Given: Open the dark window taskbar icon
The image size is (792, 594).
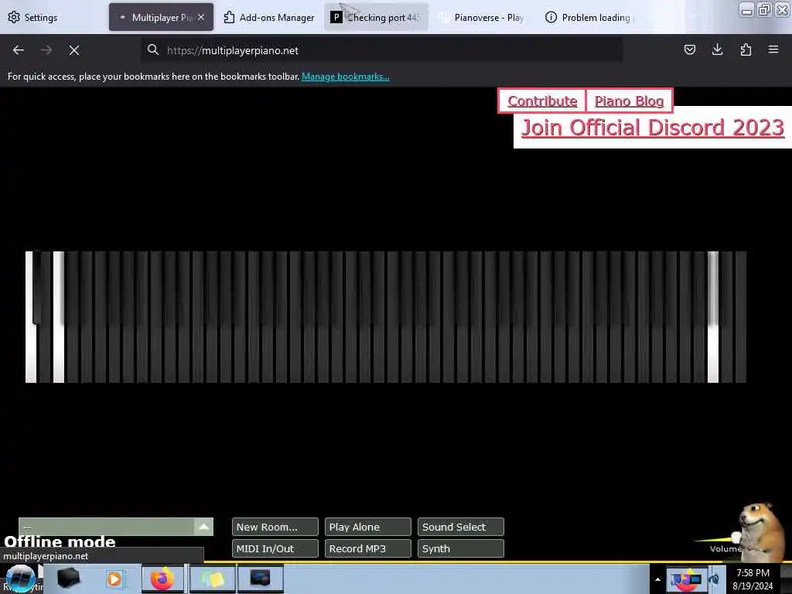Looking at the screenshot, I should 260,579.
